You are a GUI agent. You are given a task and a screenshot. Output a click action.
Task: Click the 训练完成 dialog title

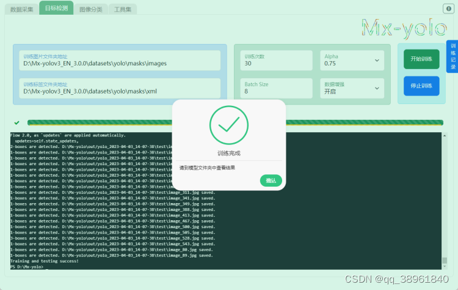pyautogui.click(x=229, y=153)
